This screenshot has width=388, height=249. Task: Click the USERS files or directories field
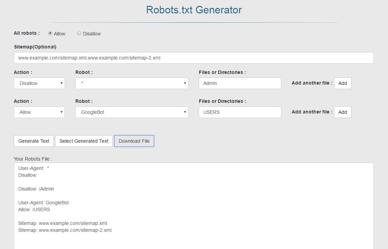point(240,112)
